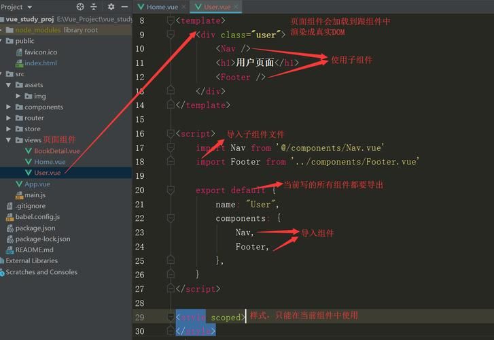The image size is (494, 340).
Task: Click the Vue icon on Home.vue tab
Action: click(141, 7)
